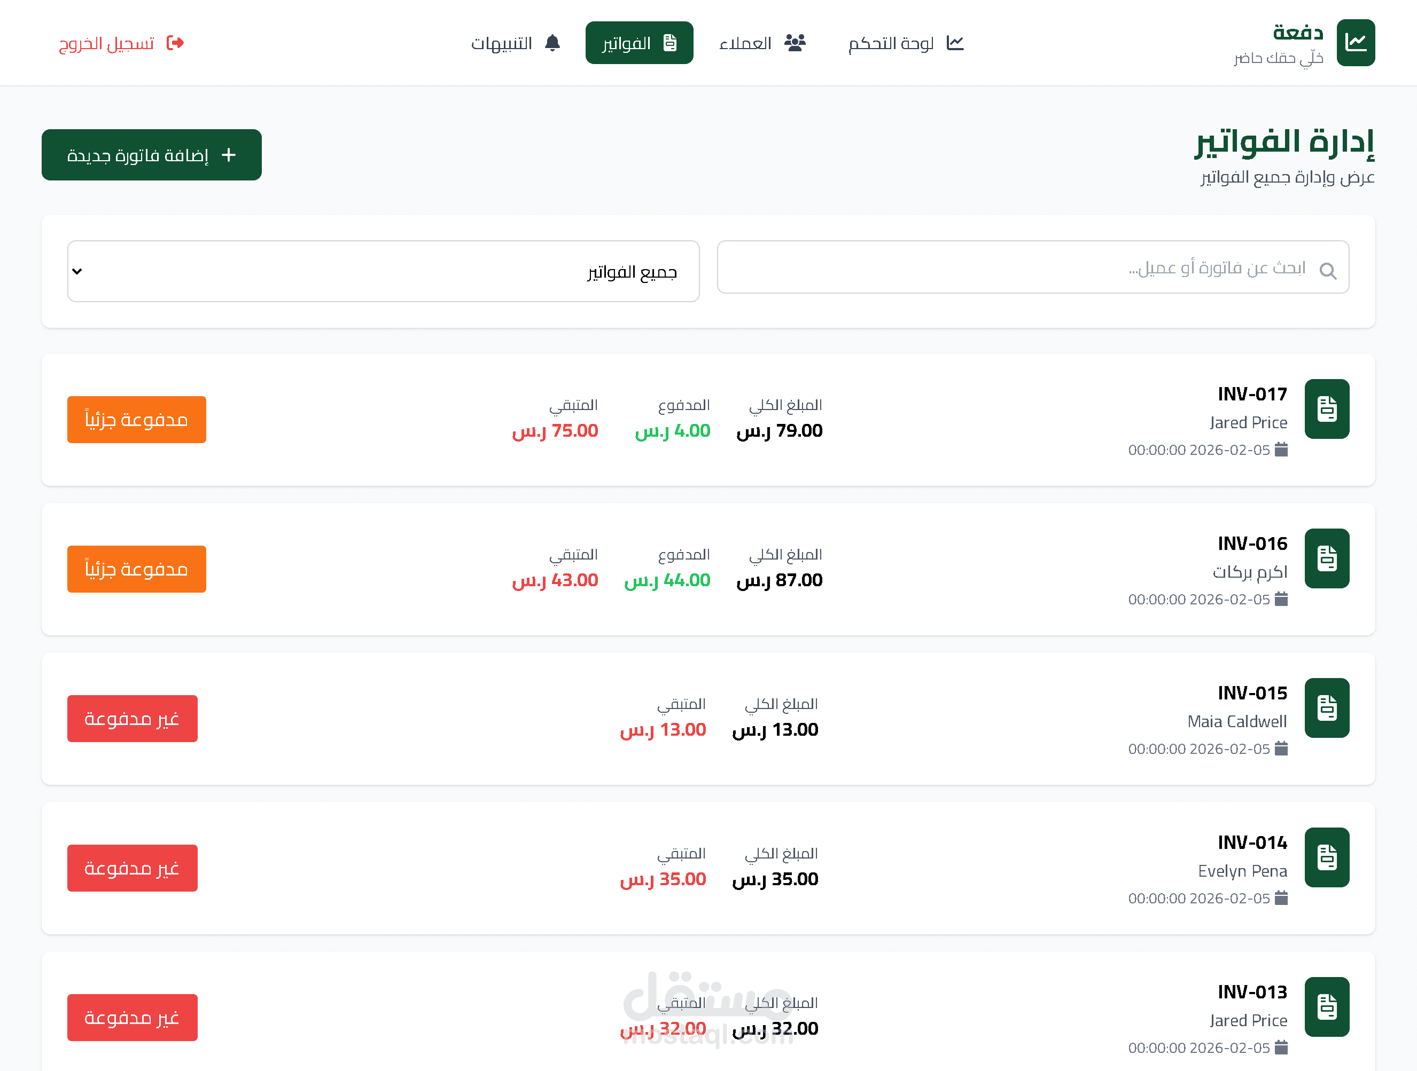
Task: Click the bell notifications icon
Action: click(x=552, y=43)
